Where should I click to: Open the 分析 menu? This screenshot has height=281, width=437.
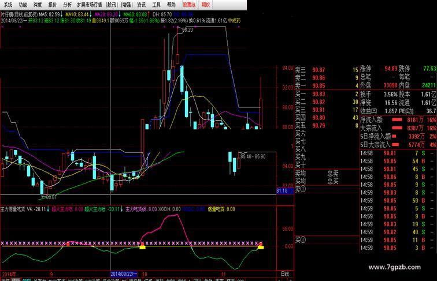tap(67, 5)
